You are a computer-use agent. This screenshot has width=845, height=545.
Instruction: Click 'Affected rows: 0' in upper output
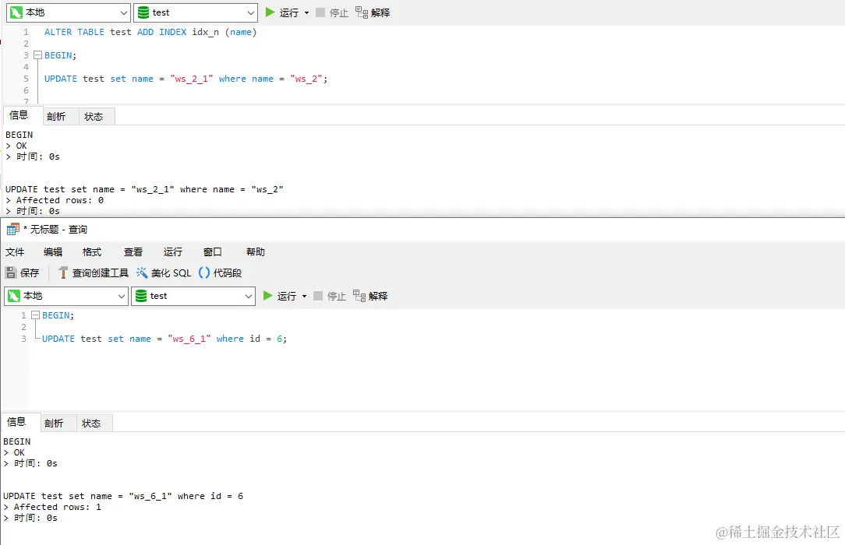[x=59, y=200]
